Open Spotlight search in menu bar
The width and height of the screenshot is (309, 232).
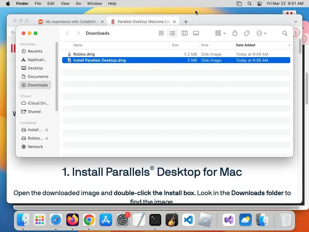(250, 4)
